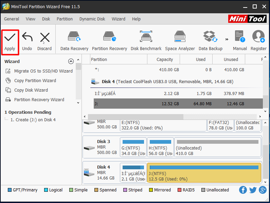270x203 pixels.
Task: Click the Disk 4 USB drive icon
Action: [89, 173]
